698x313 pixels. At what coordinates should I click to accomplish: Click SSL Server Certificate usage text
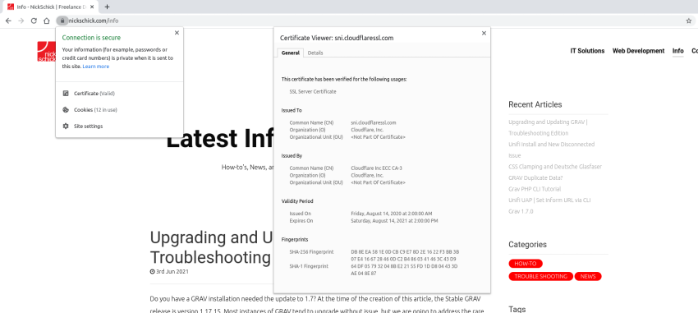313,92
